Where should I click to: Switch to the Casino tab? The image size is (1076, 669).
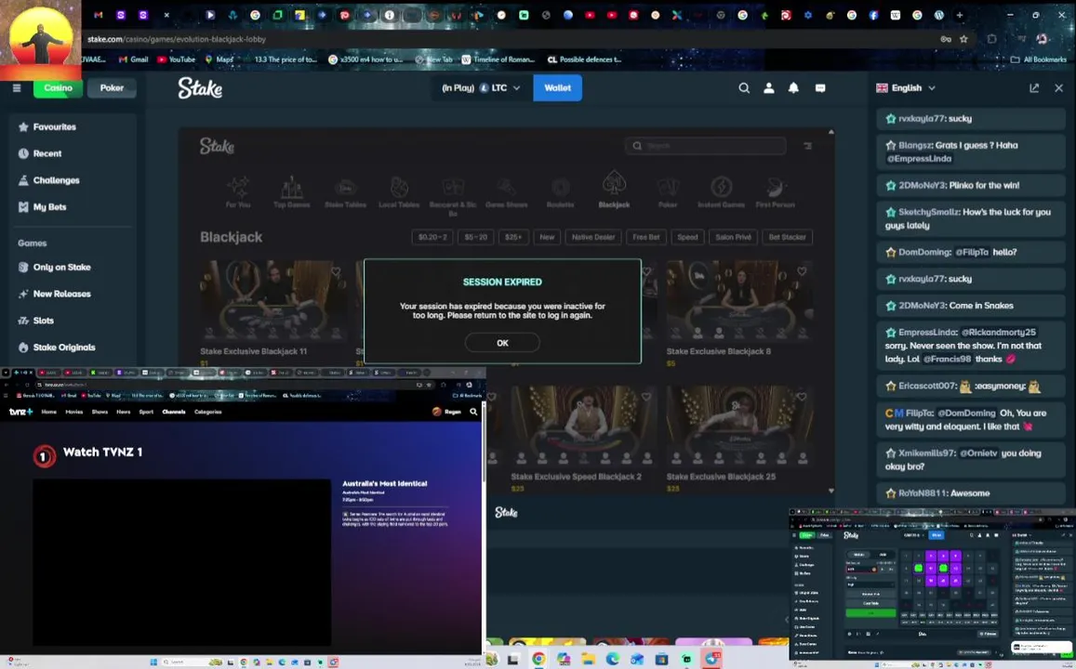[x=58, y=87]
